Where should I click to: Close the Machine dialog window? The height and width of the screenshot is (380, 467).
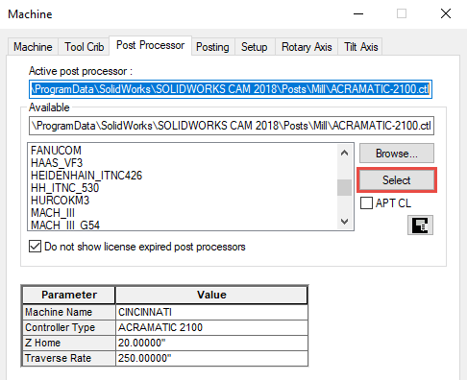446,13
